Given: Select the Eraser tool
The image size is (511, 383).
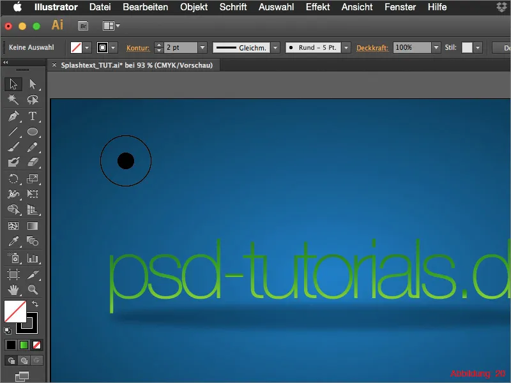Looking at the screenshot, I should pos(33,162).
